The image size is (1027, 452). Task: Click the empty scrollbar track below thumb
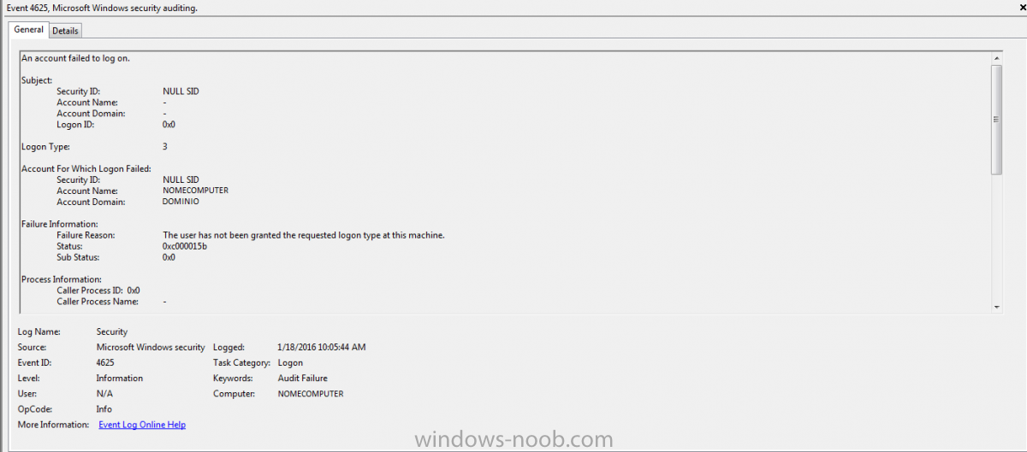[997, 238]
